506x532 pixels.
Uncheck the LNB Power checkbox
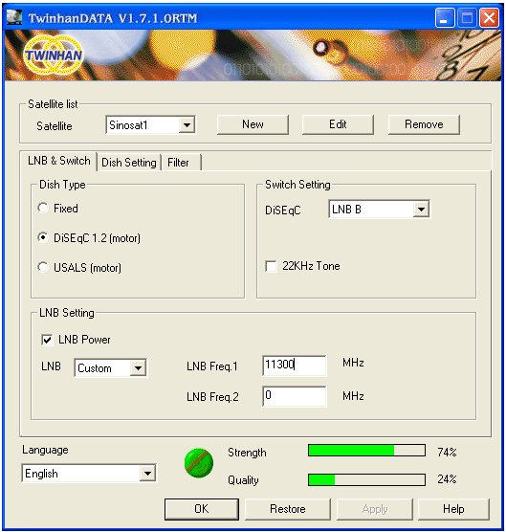tap(47, 340)
